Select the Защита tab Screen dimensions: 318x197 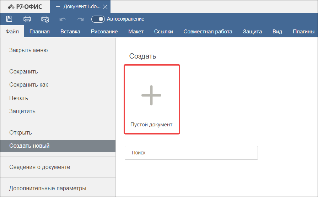(252, 32)
